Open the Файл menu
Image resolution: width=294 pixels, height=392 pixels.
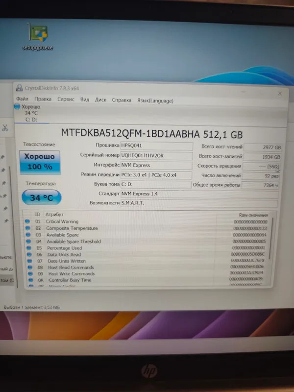point(22,99)
